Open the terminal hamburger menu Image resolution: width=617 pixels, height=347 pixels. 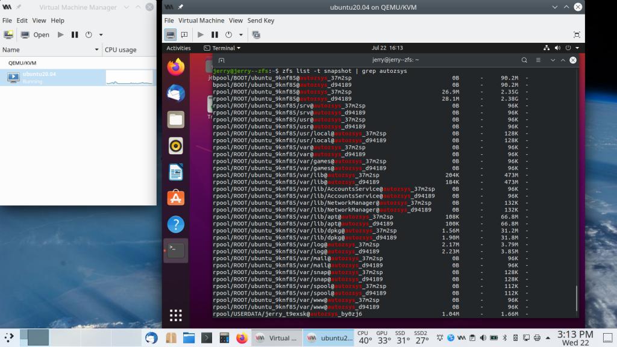tap(537, 60)
